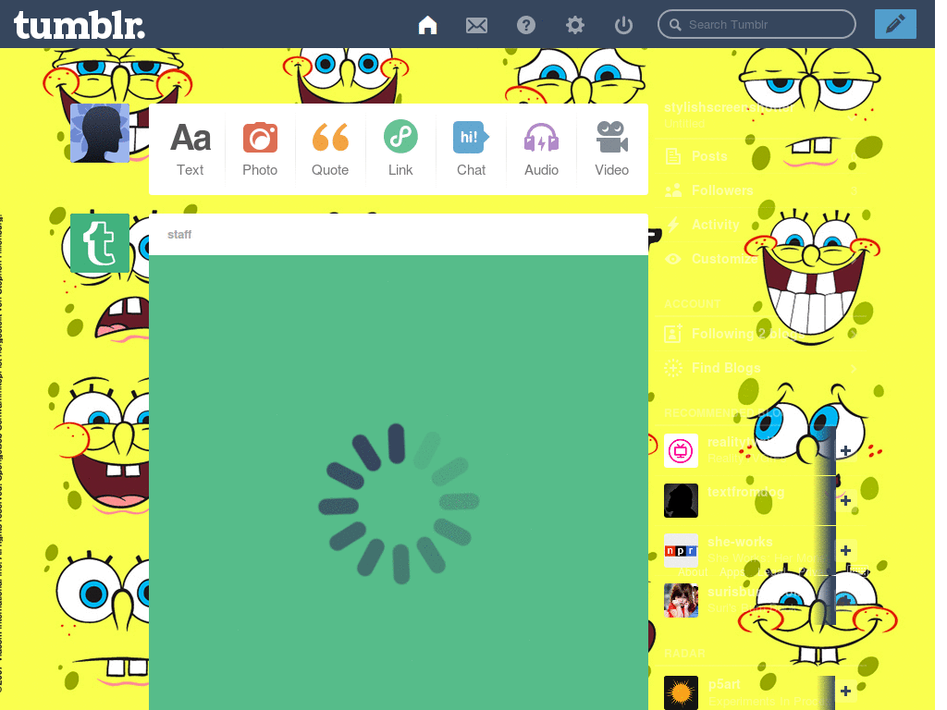Follow she-works with plus button
The height and width of the screenshot is (710, 947).
pyautogui.click(x=845, y=551)
